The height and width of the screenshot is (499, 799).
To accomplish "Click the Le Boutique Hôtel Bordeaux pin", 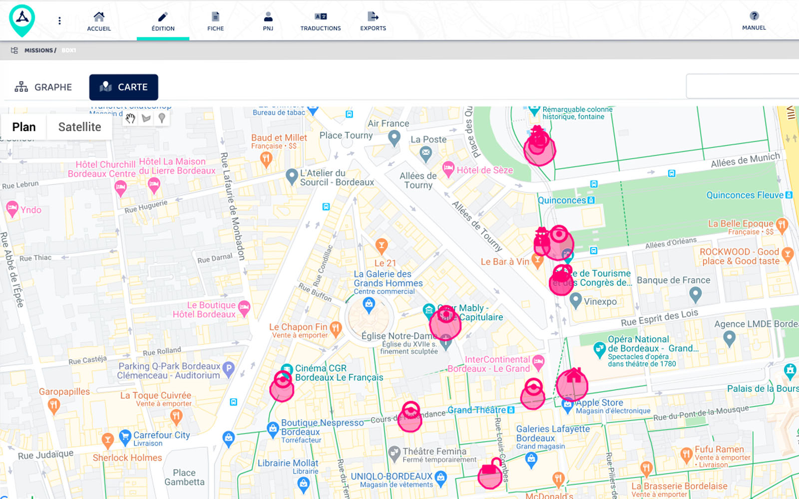I will [244, 308].
